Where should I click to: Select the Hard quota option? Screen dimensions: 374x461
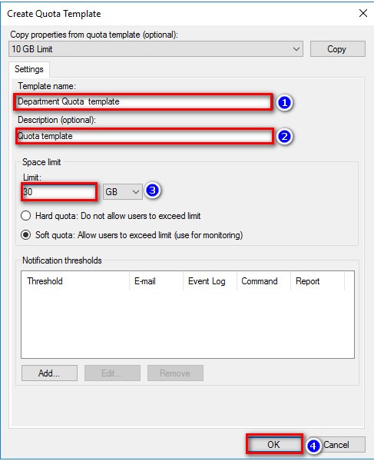[x=26, y=216]
